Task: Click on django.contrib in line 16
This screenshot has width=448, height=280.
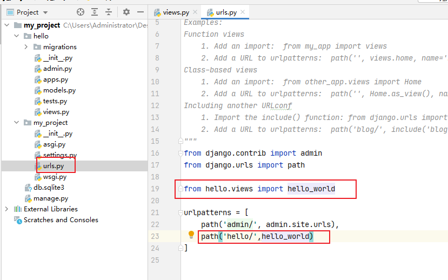Action: pos(236,153)
